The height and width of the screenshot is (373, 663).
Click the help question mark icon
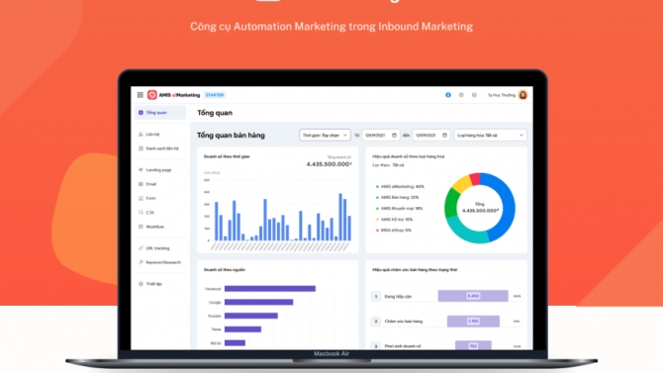click(474, 95)
